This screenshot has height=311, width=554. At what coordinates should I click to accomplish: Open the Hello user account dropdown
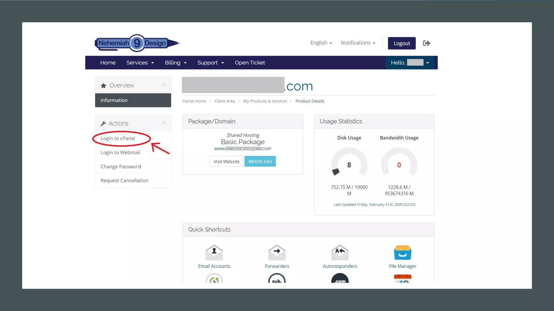(x=410, y=63)
